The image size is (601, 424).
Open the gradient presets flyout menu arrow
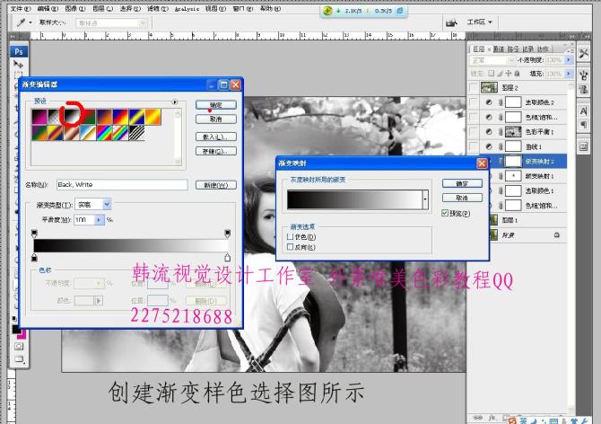click(x=175, y=102)
